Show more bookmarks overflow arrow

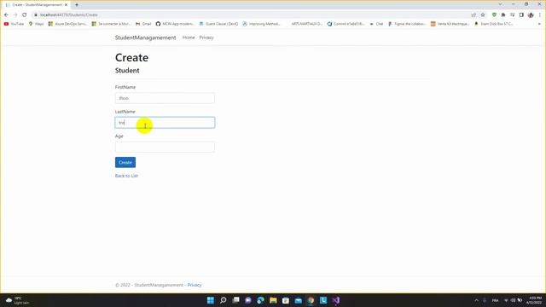click(x=539, y=24)
